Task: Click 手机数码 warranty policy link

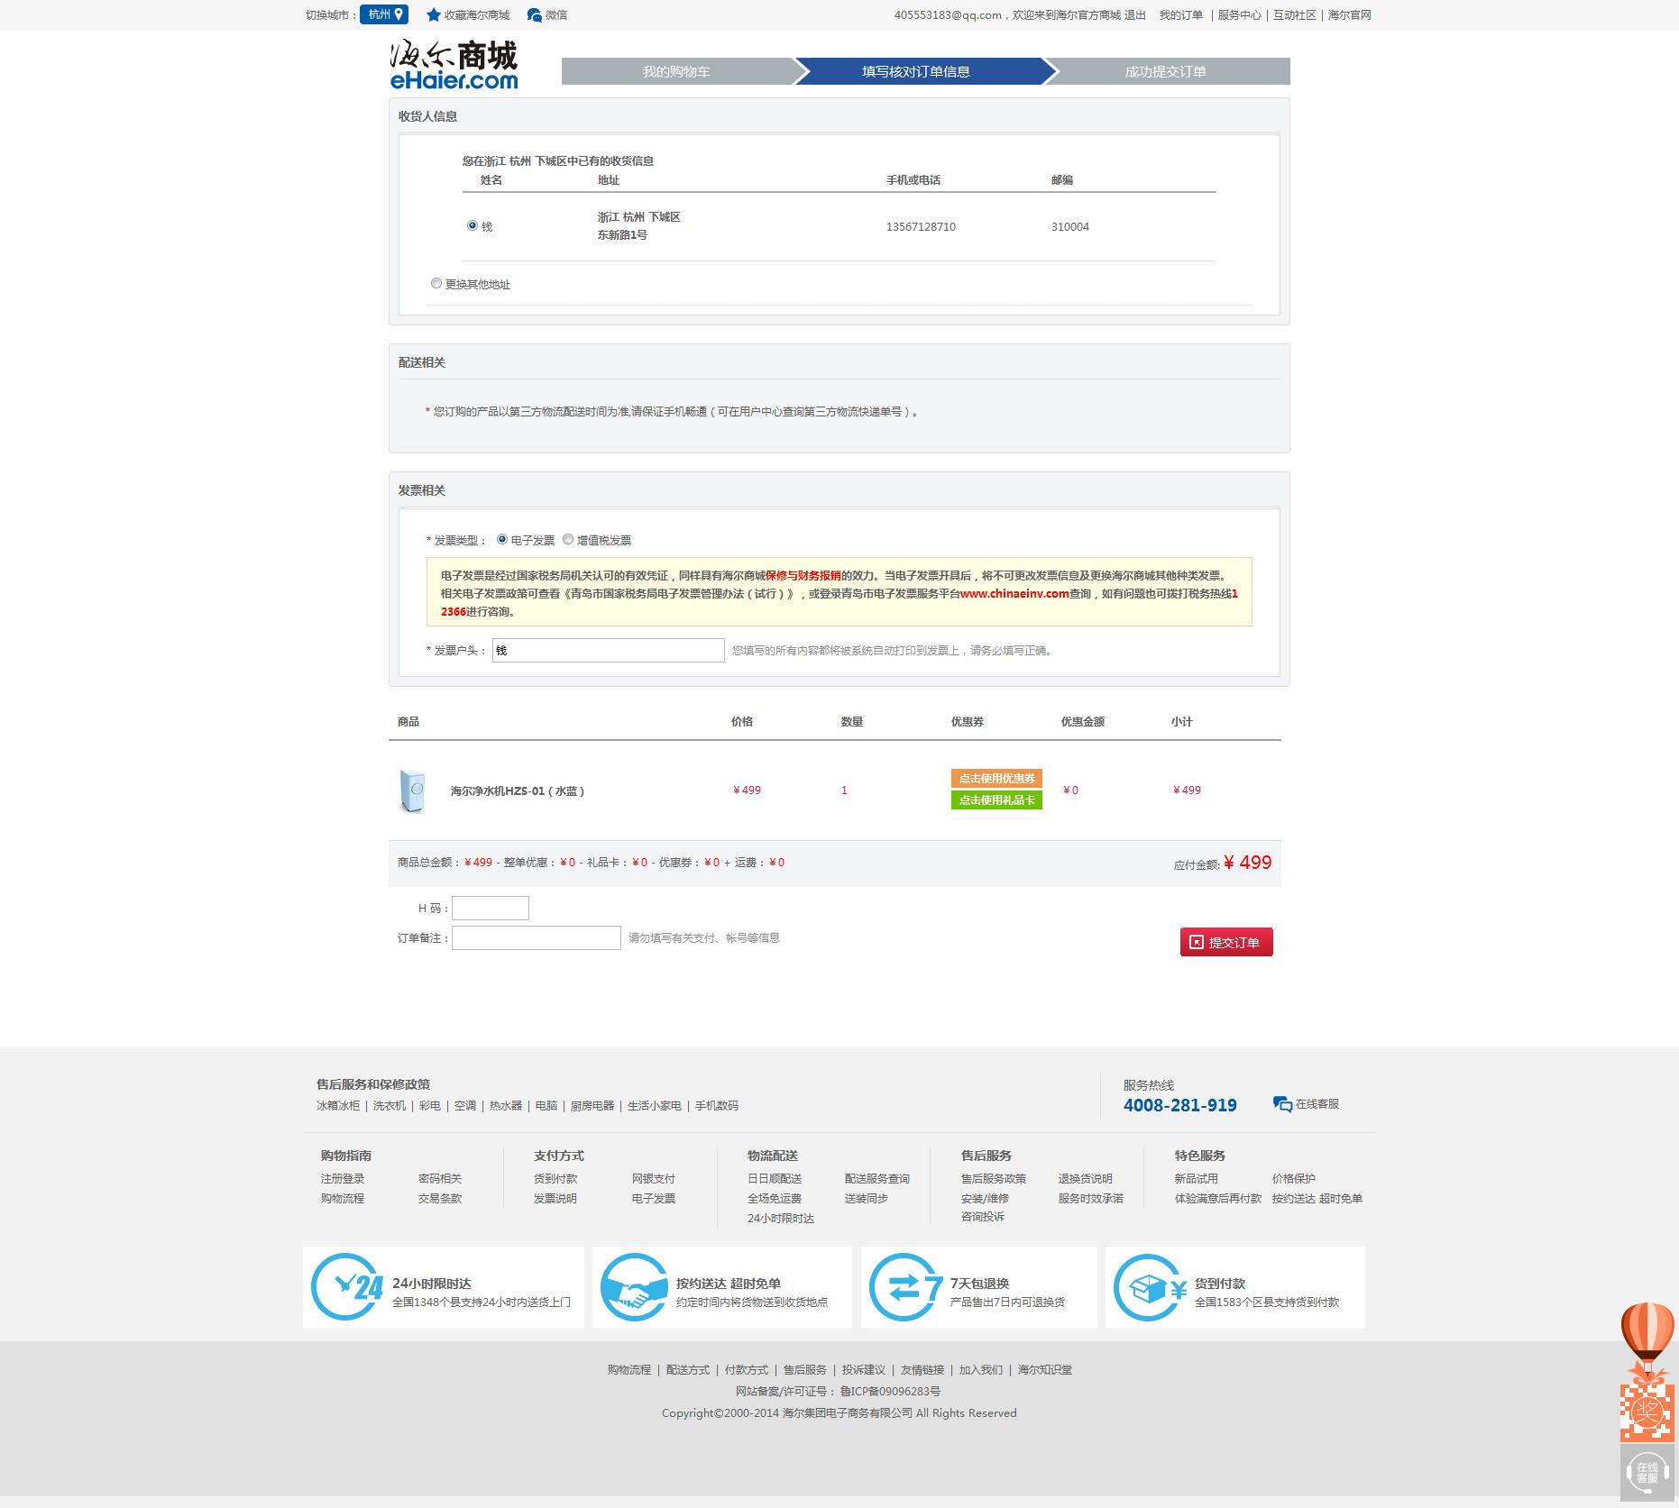Action: click(x=717, y=1105)
